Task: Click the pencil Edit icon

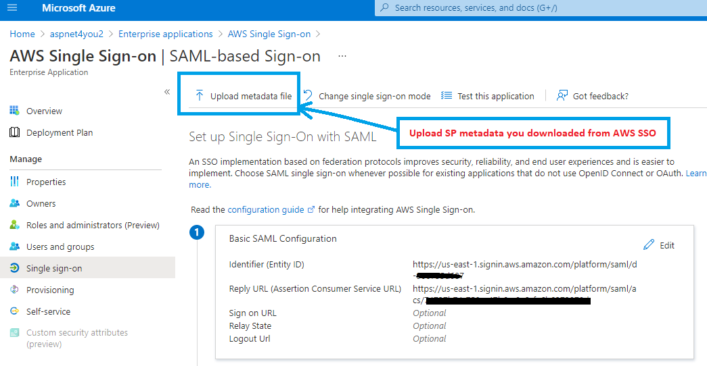Action: click(649, 245)
